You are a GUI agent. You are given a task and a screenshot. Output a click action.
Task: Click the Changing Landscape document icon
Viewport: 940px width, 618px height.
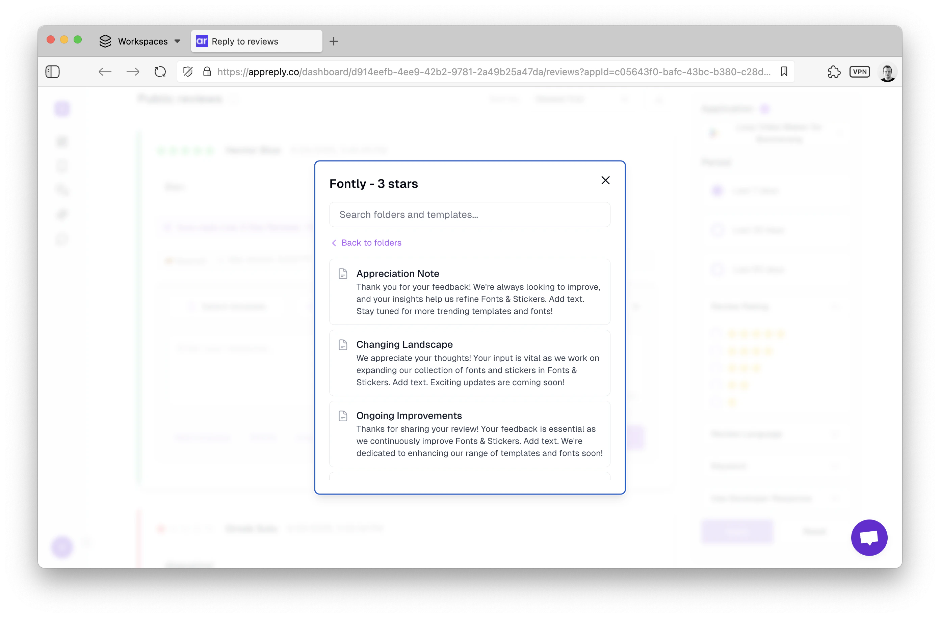[343, 344]
